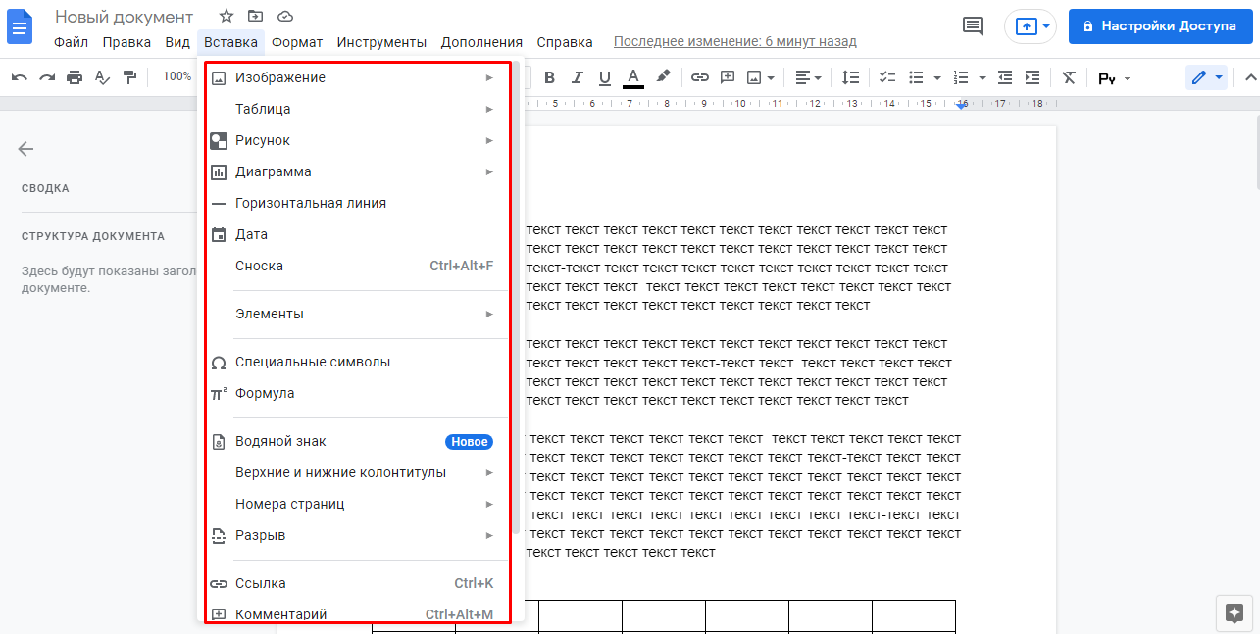The image size is (1260, 634).
Task: Toggle bold formatting
Action: tap(549, 77)
